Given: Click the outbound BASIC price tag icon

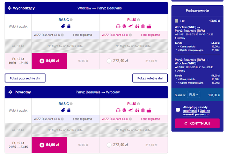Looking at the screenshot, I should 63,26.
